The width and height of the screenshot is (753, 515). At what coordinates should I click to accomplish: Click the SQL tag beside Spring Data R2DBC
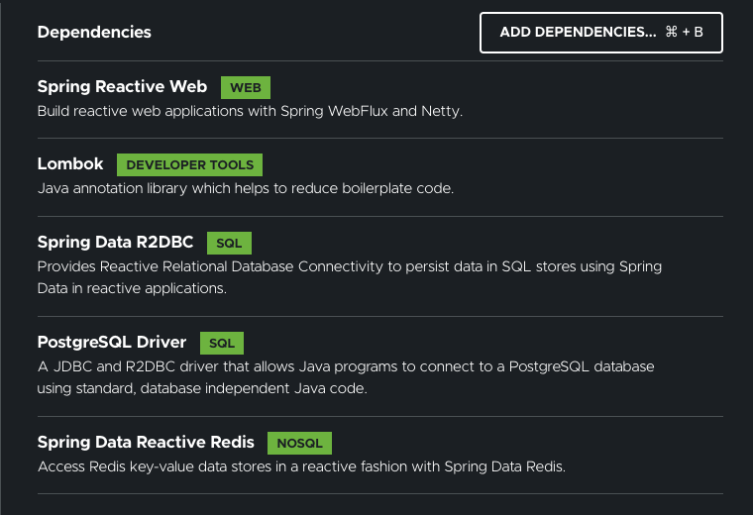coord(229,244)
